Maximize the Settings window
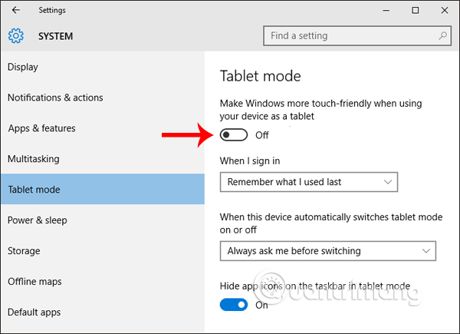 pyautogui.click(x=415, y=10)
